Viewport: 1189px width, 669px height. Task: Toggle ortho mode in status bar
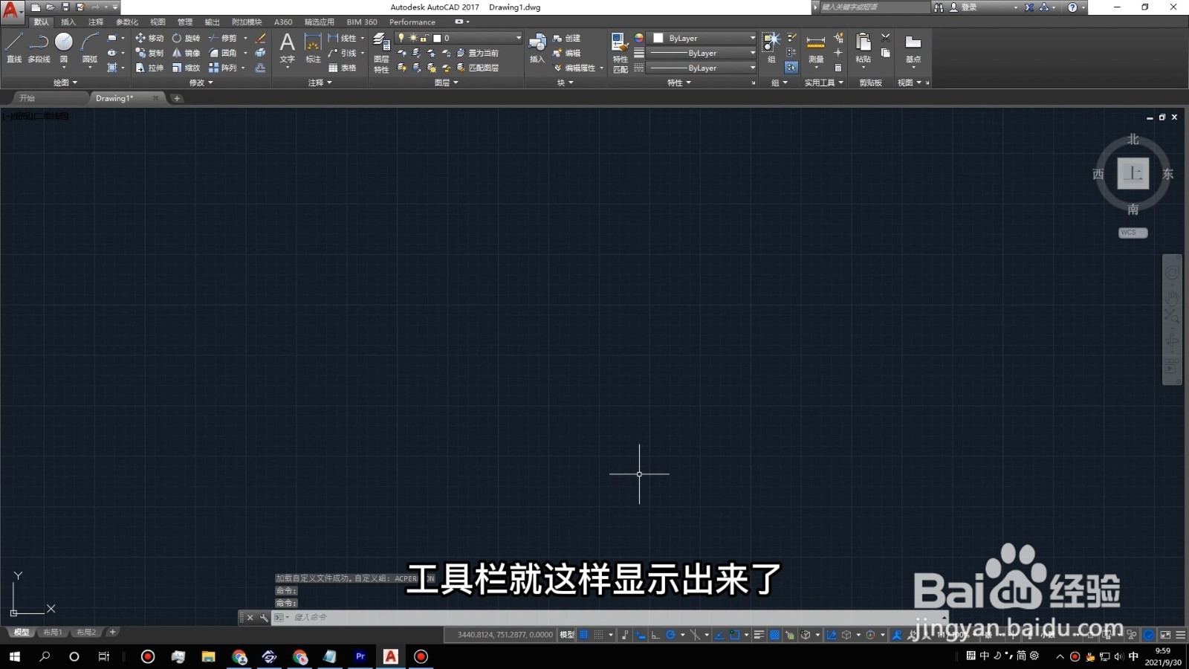click(x=655, y=635)
